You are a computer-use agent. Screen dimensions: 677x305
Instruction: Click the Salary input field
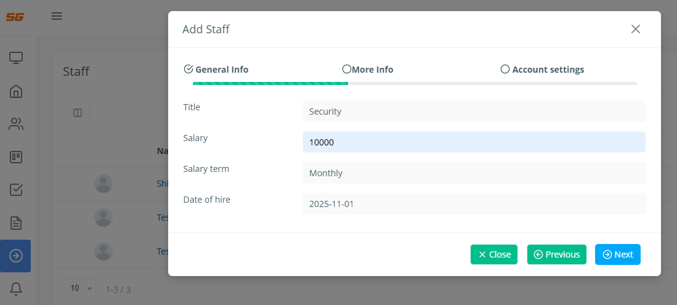tap(474, 142)
